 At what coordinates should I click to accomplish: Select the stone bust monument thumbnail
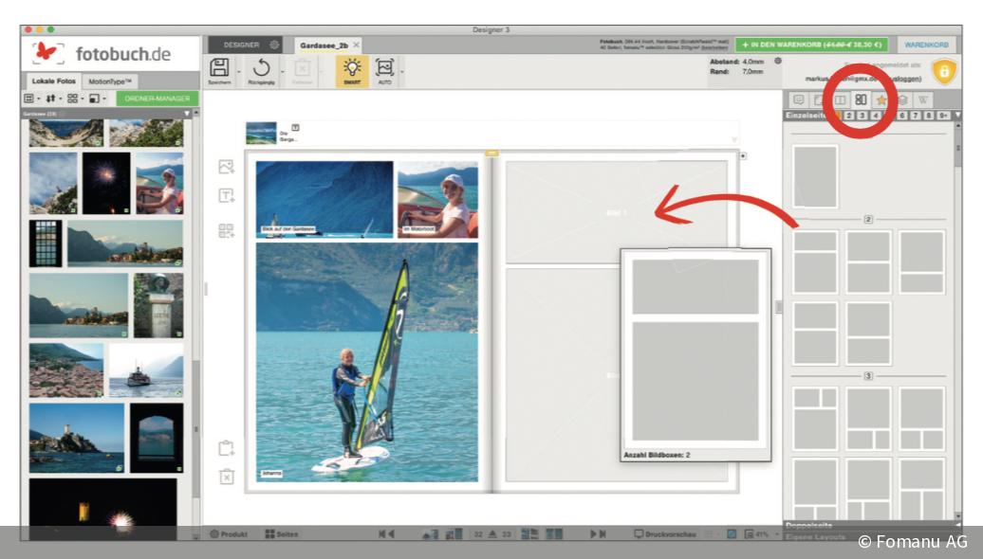click(x=158, y=305)
